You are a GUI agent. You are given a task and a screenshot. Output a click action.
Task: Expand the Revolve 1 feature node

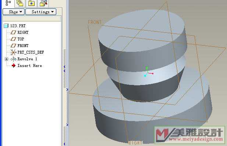6,59
